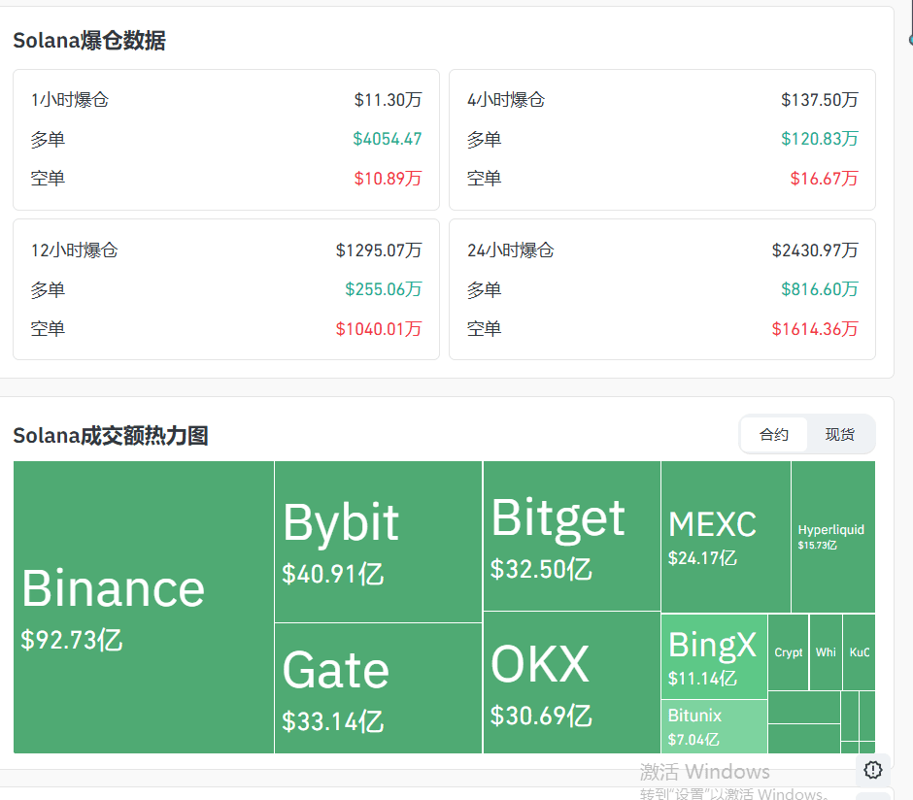Viewport: 913px width, 800px height.
Task: Click the $137.50万 four-hour total
Action: [819, 100]
